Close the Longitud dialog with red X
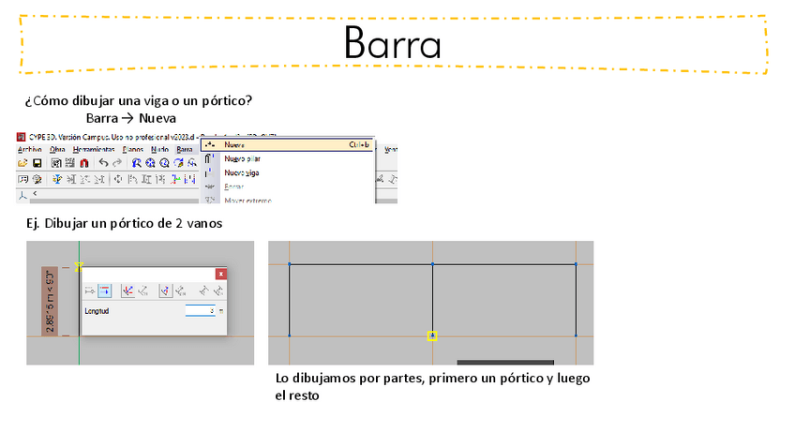795x447 pixels. [220, 274]
